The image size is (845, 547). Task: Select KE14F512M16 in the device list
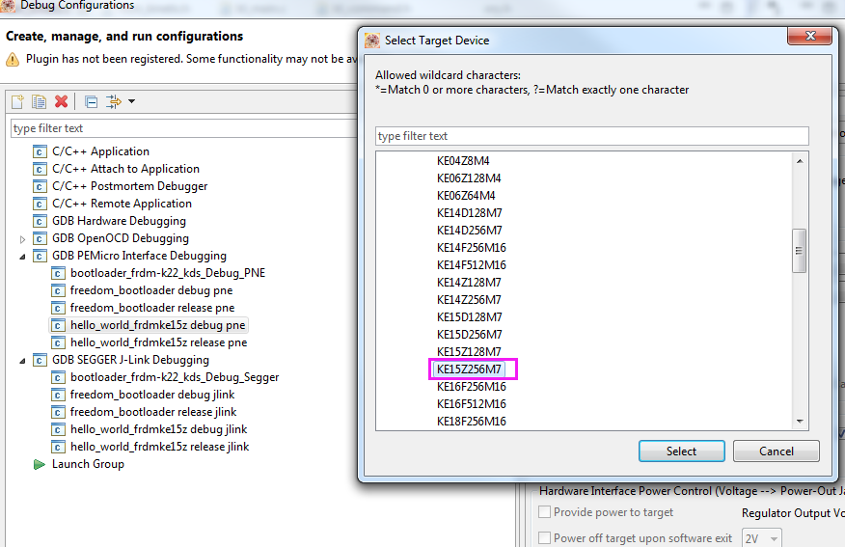(x=472, y=264)
